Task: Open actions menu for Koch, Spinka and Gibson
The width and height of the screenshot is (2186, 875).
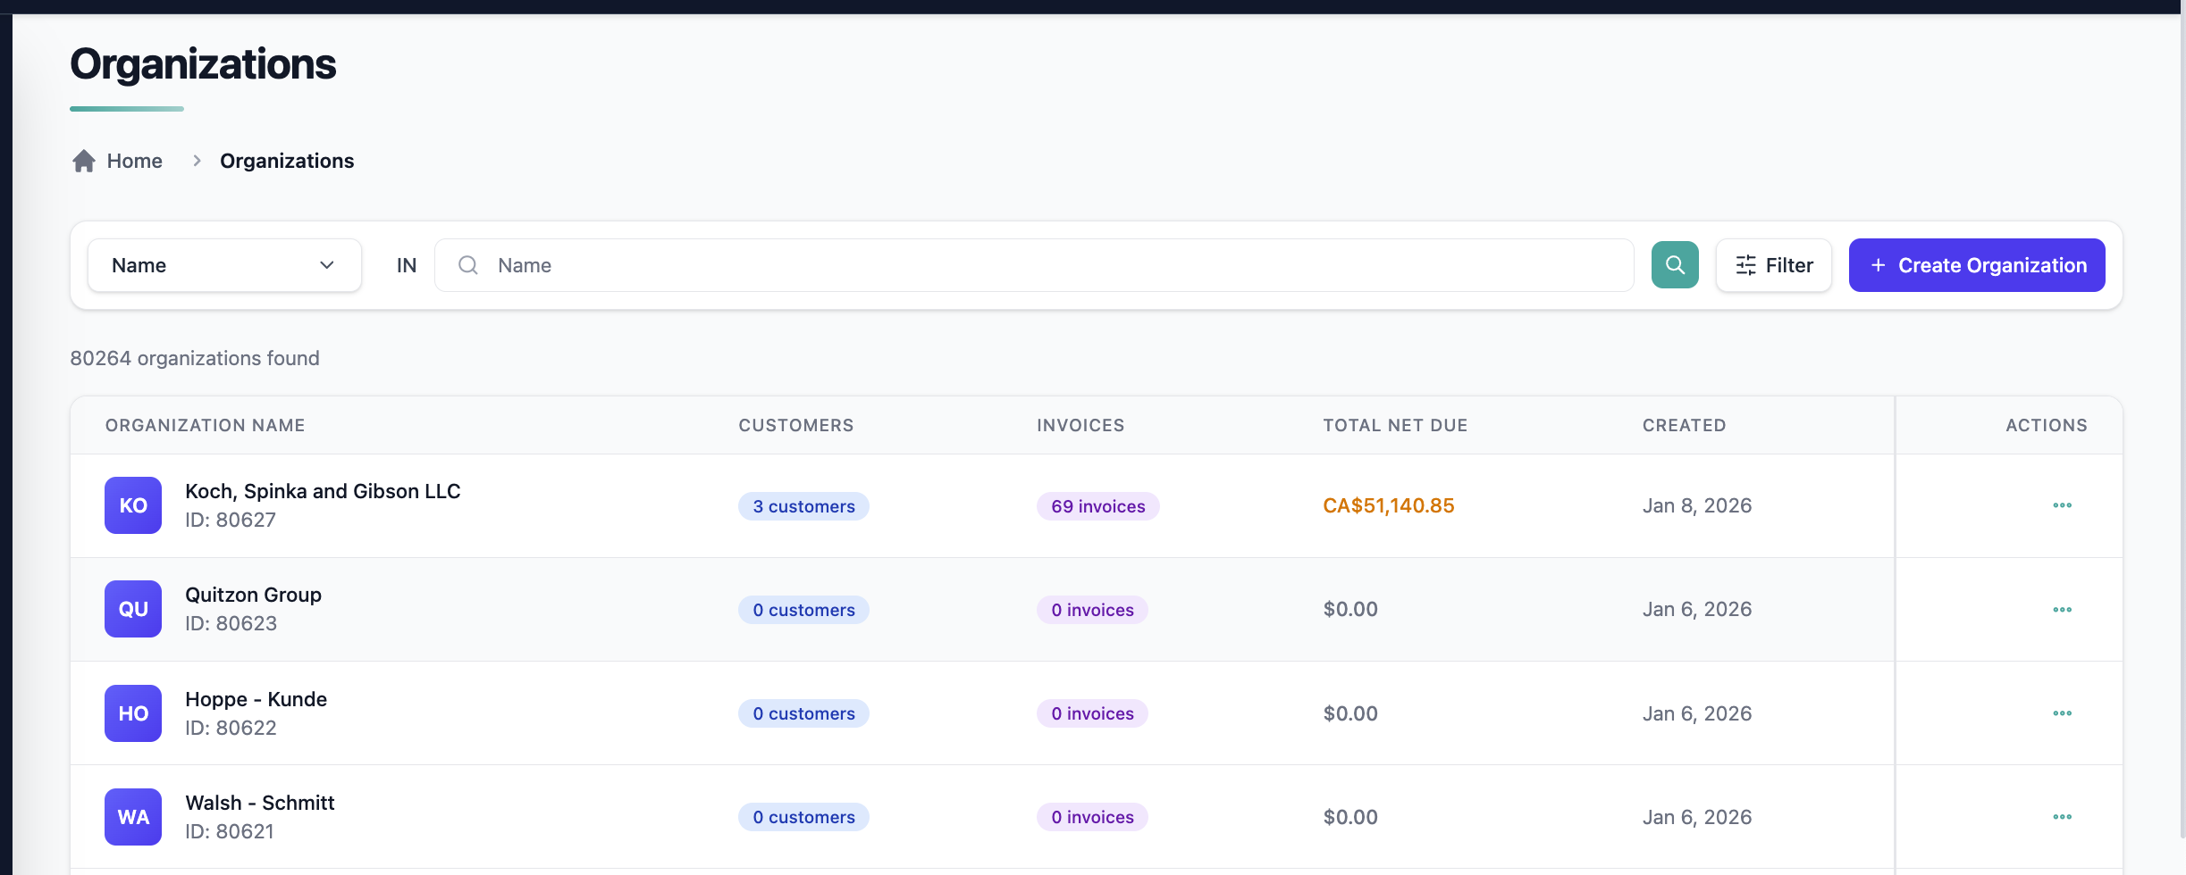Action: pyautogui.click(x=2062, y=505)
